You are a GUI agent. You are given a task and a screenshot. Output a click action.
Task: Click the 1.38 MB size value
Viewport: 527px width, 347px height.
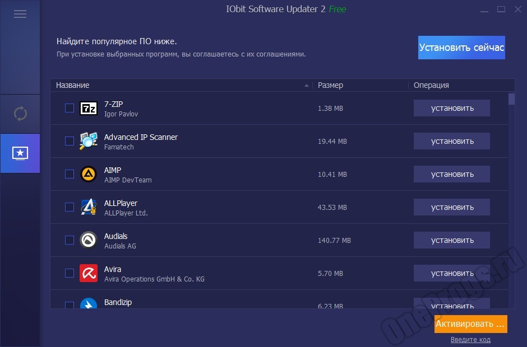[330, 109]
